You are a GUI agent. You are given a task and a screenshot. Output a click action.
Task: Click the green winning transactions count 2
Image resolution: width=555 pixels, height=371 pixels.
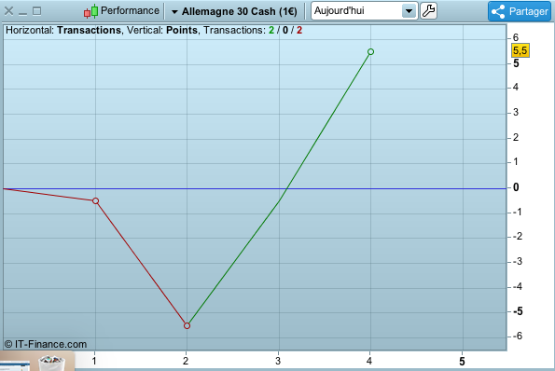tap(271, 30)
